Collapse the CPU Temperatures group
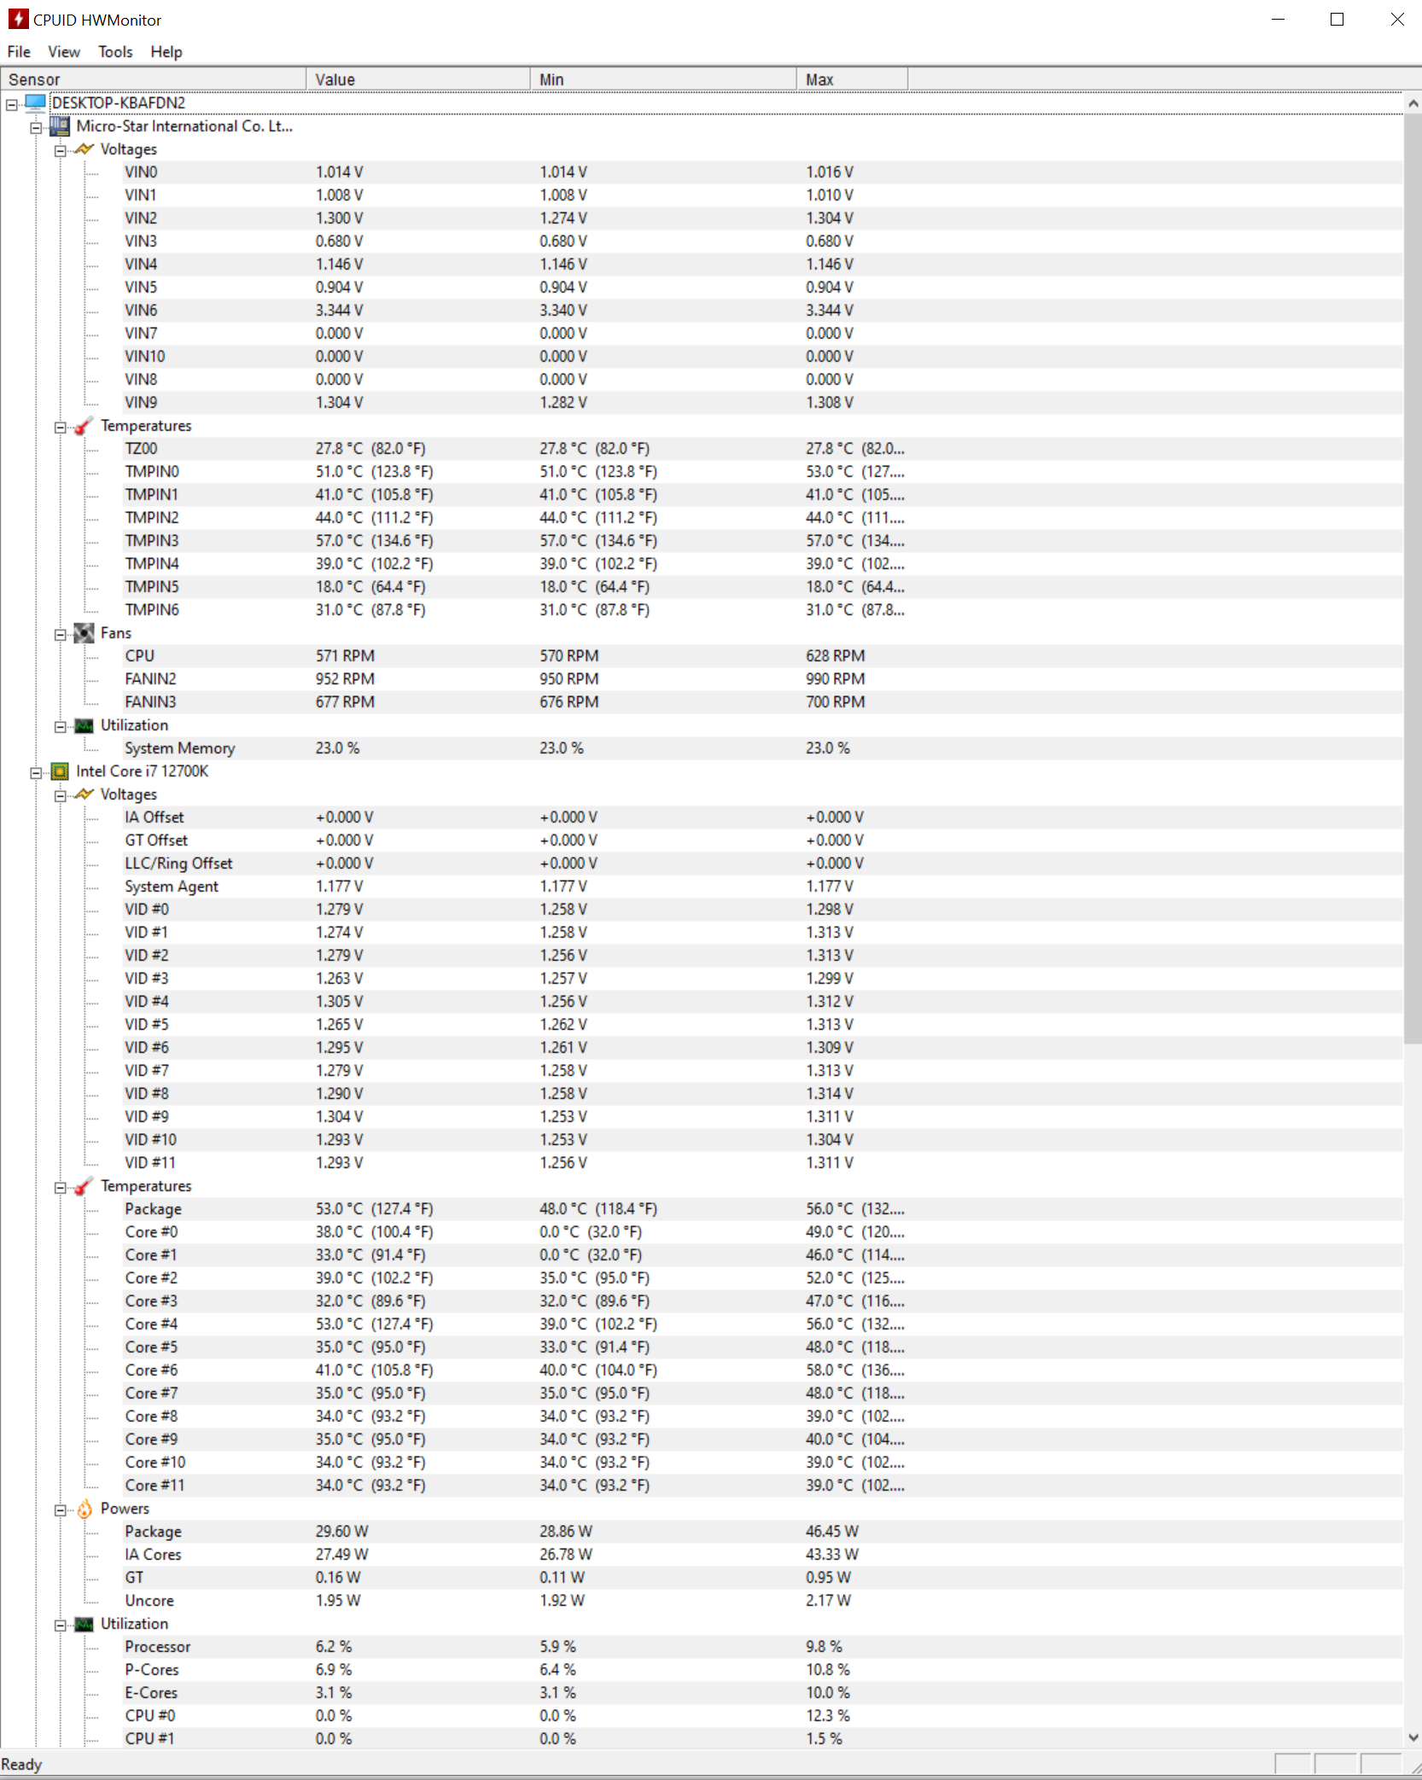 point(60,1187)
